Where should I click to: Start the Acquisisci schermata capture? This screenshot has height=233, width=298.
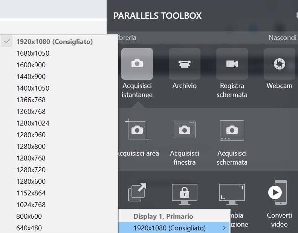click(232, 130)
